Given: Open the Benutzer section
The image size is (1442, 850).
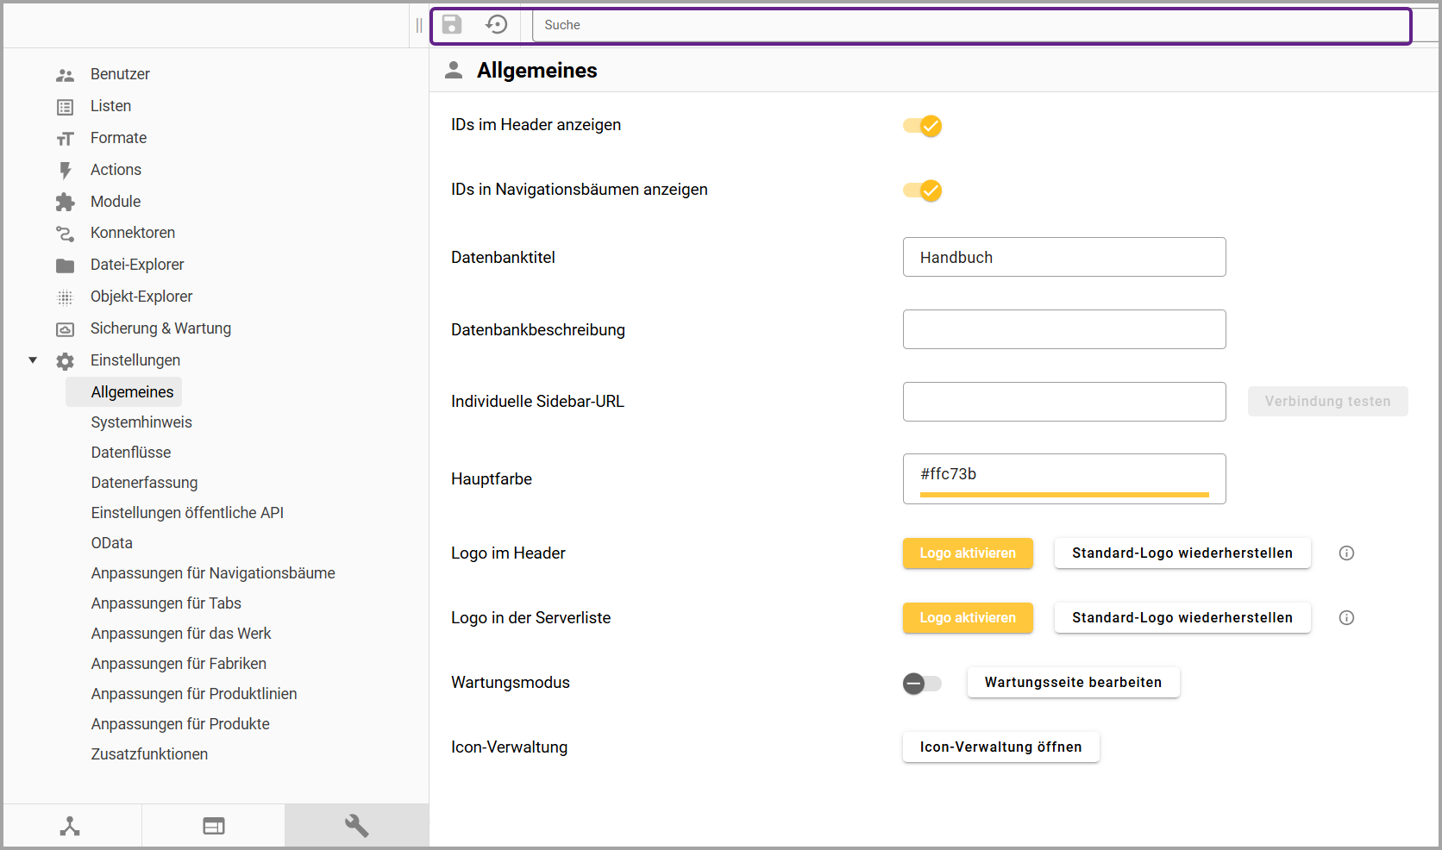Looking at the screenshot, I should 120,74.
